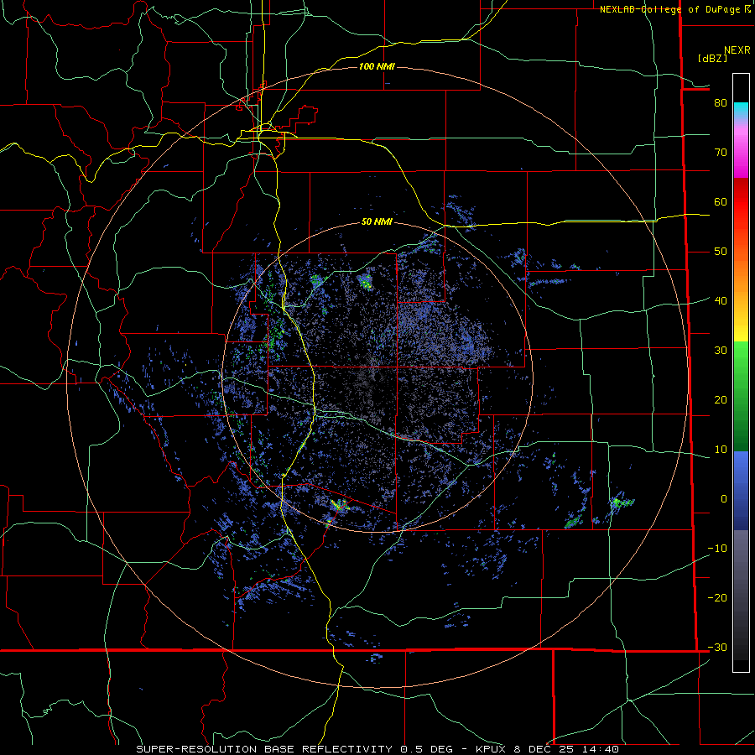
Task: Click the KPUX station identifier
Action: [x=490, y=749]
